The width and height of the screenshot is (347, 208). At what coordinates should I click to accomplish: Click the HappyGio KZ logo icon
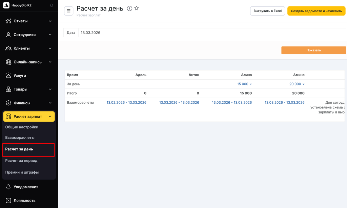pos(6,5)
